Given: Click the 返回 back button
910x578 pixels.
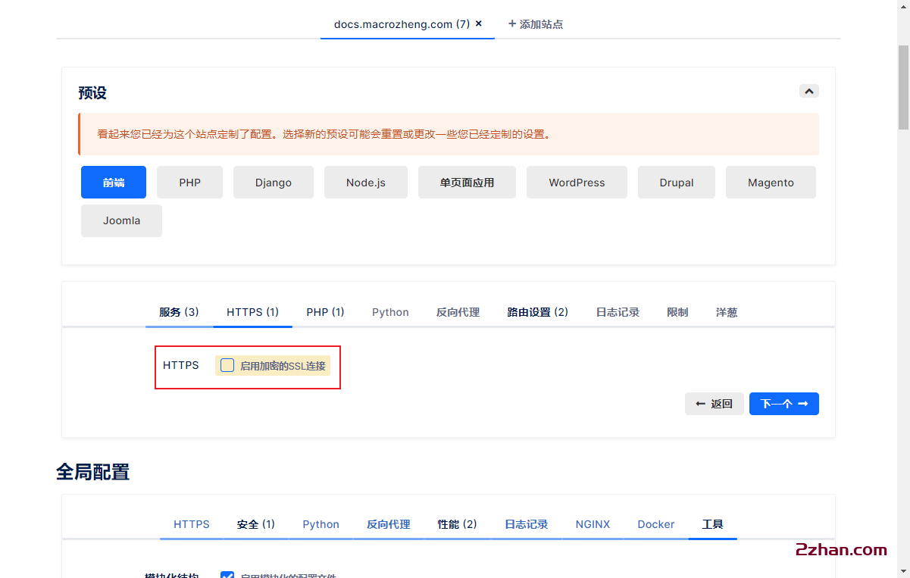Looking at the screenshot, I should tap(714, 403).
